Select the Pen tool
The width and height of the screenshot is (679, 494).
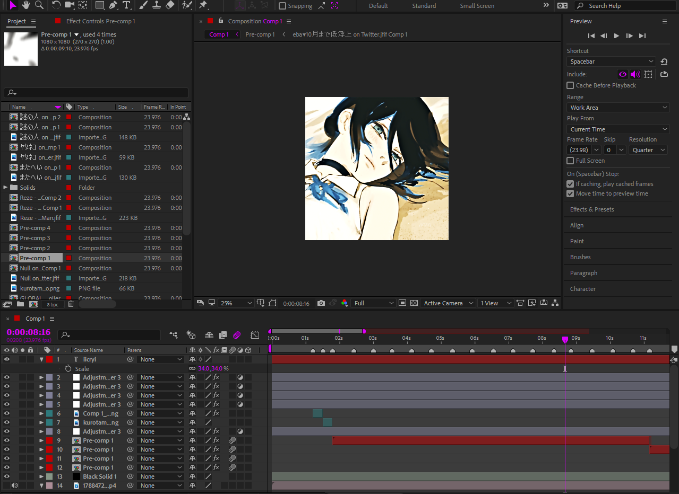click(x=113, y=5)
